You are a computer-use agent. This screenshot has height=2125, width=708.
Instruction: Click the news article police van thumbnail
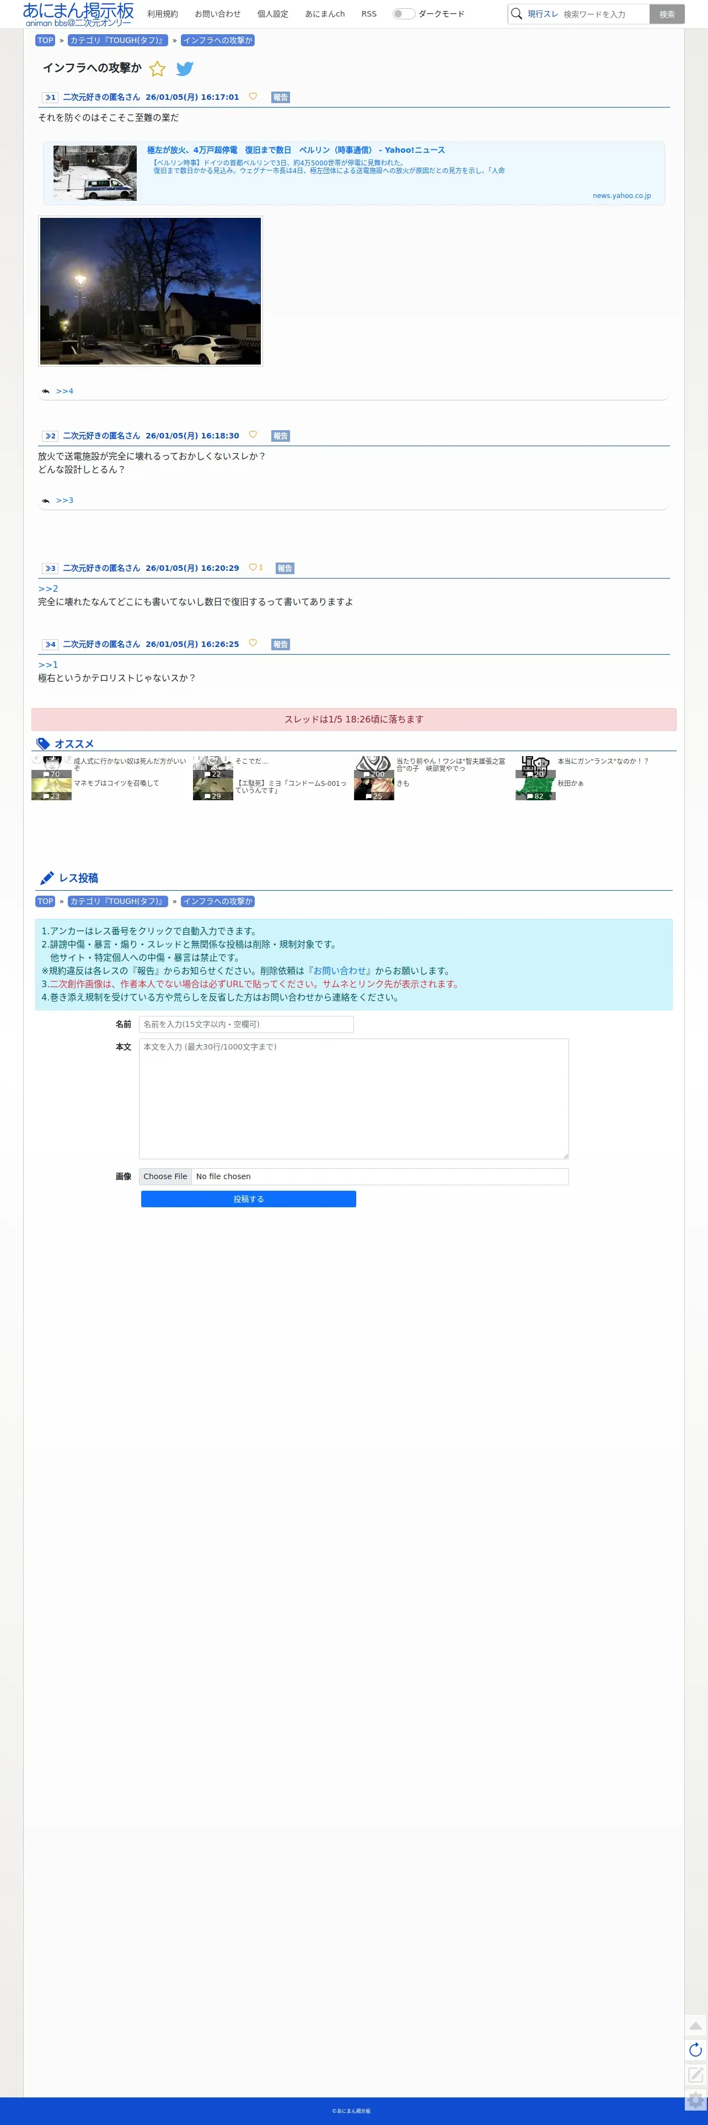click(x=95, y=173)
